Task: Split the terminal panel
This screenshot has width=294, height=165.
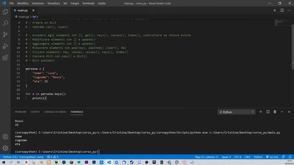Action: point(268,112)
